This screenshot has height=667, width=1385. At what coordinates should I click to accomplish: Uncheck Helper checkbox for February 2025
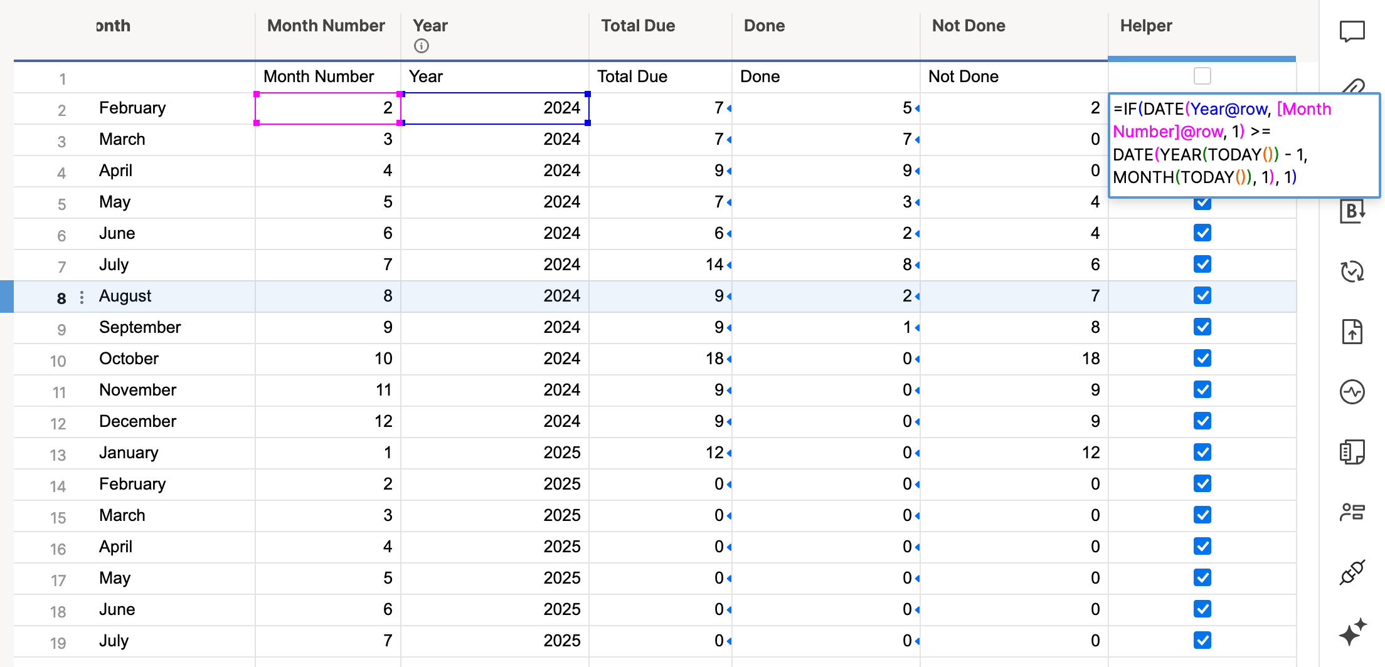pos(1202,483)
